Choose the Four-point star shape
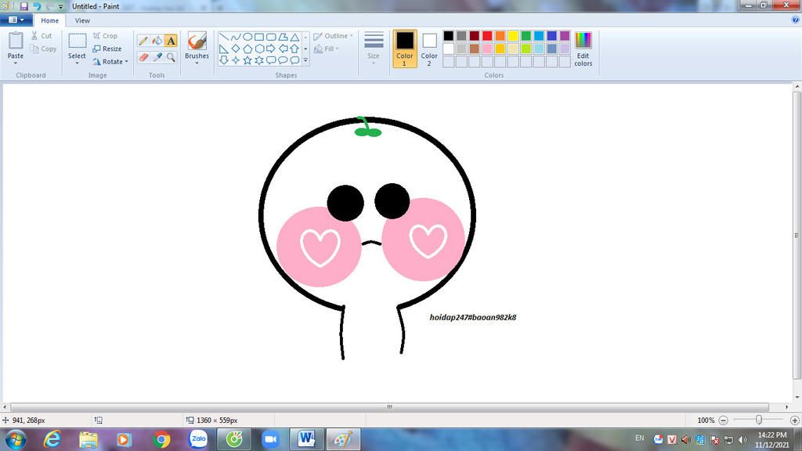The height and width of the screenshot is (451, 802). pos(236,60)
